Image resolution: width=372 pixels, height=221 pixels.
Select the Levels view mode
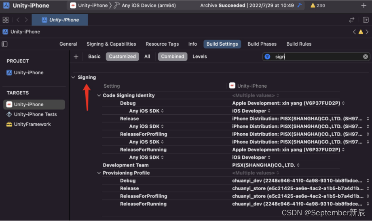[200, 57]
